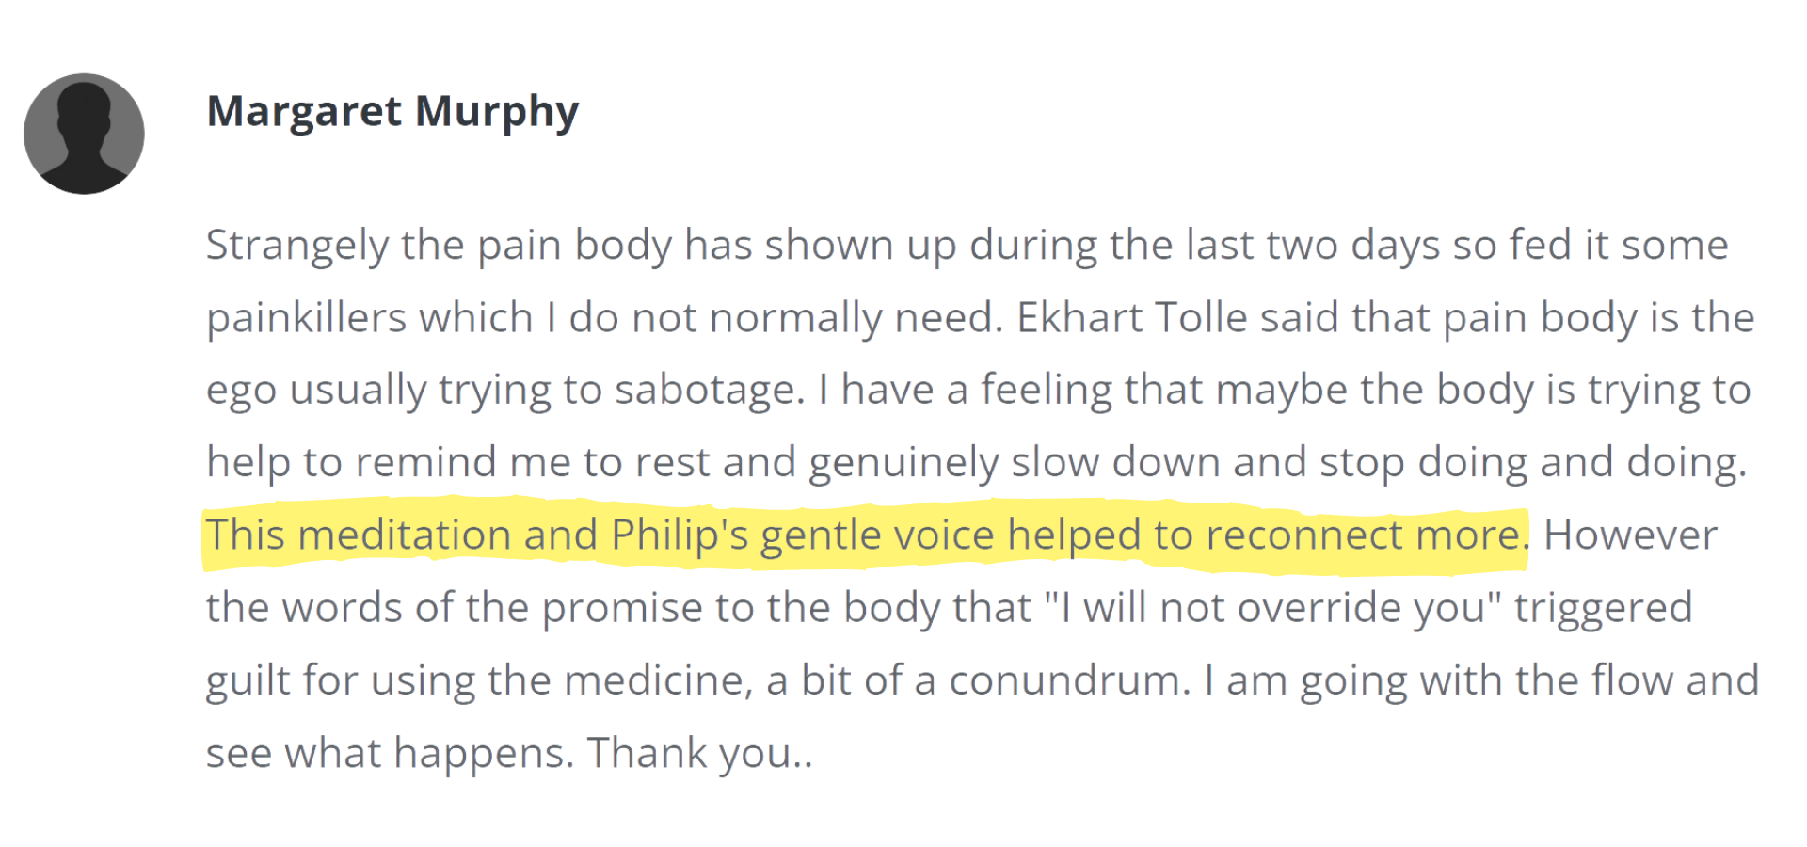Click the word "triggered" in the comment
Screen dimensions: 1807x847
click(x=1603, y=608)
